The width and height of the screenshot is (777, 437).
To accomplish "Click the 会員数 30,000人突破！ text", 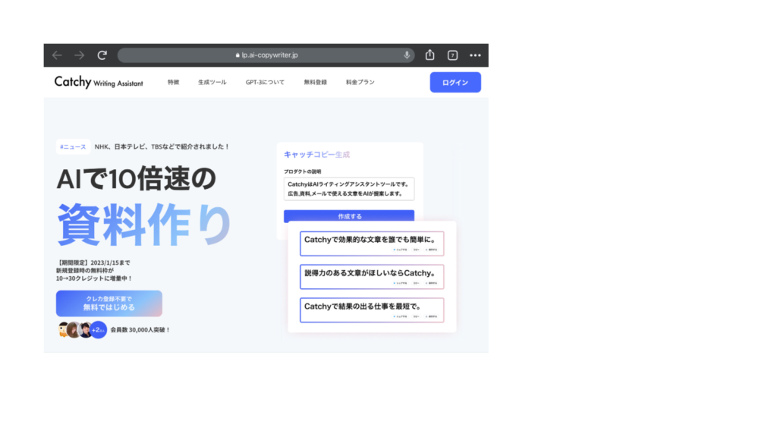I will point(140,330).
